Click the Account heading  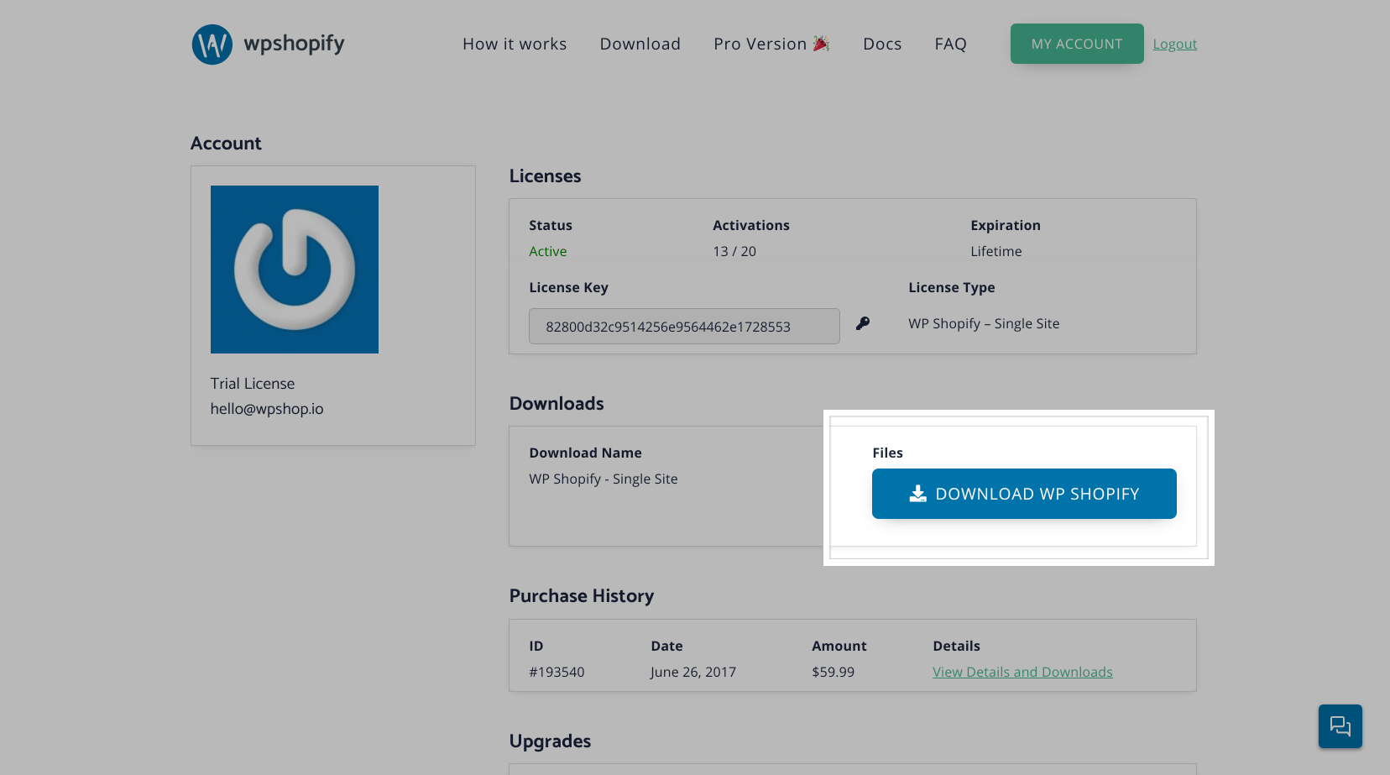(x=226, y=144)
